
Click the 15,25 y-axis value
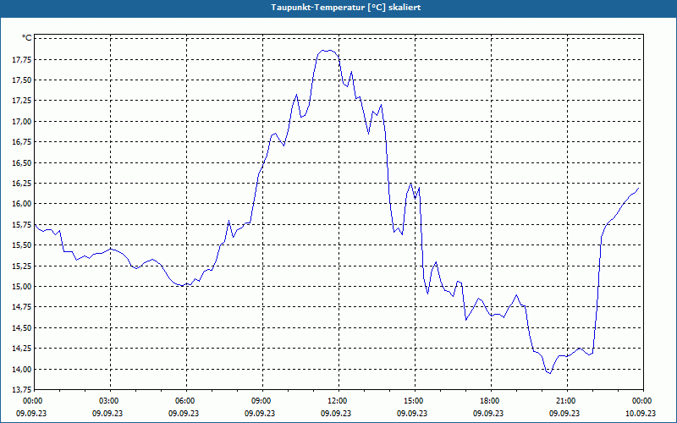coord(22,266)
